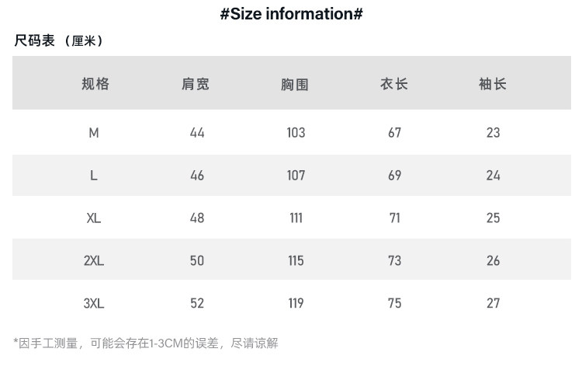
Task: Select shoulder width value 50
Action: pyautogui.click(x=197, y=261)
